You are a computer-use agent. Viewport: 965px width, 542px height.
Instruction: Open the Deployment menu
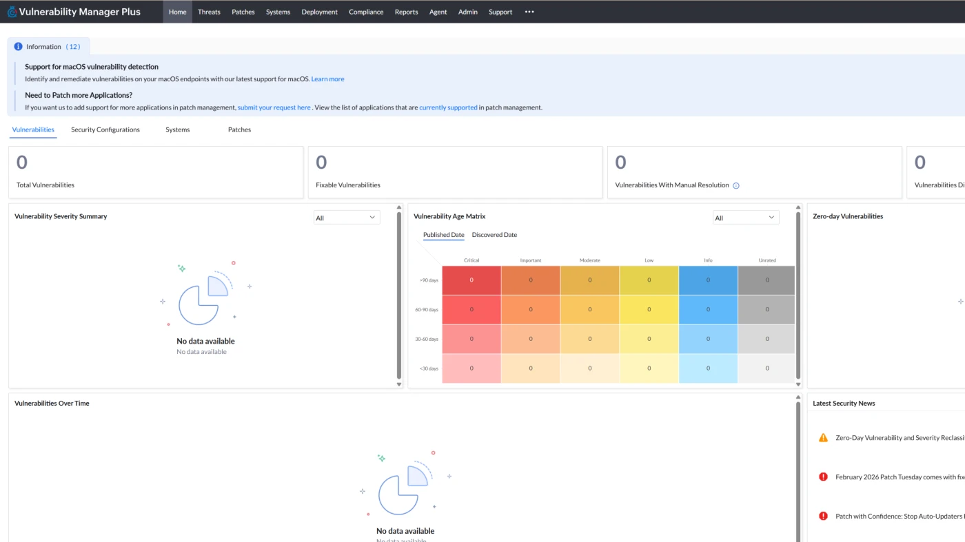[x=320, y=12]
